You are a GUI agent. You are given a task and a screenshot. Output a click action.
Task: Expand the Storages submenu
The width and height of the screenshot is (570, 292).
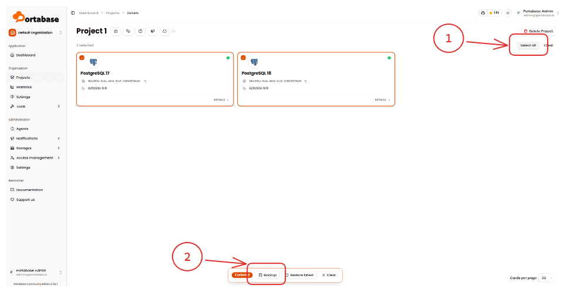[35, 149]
